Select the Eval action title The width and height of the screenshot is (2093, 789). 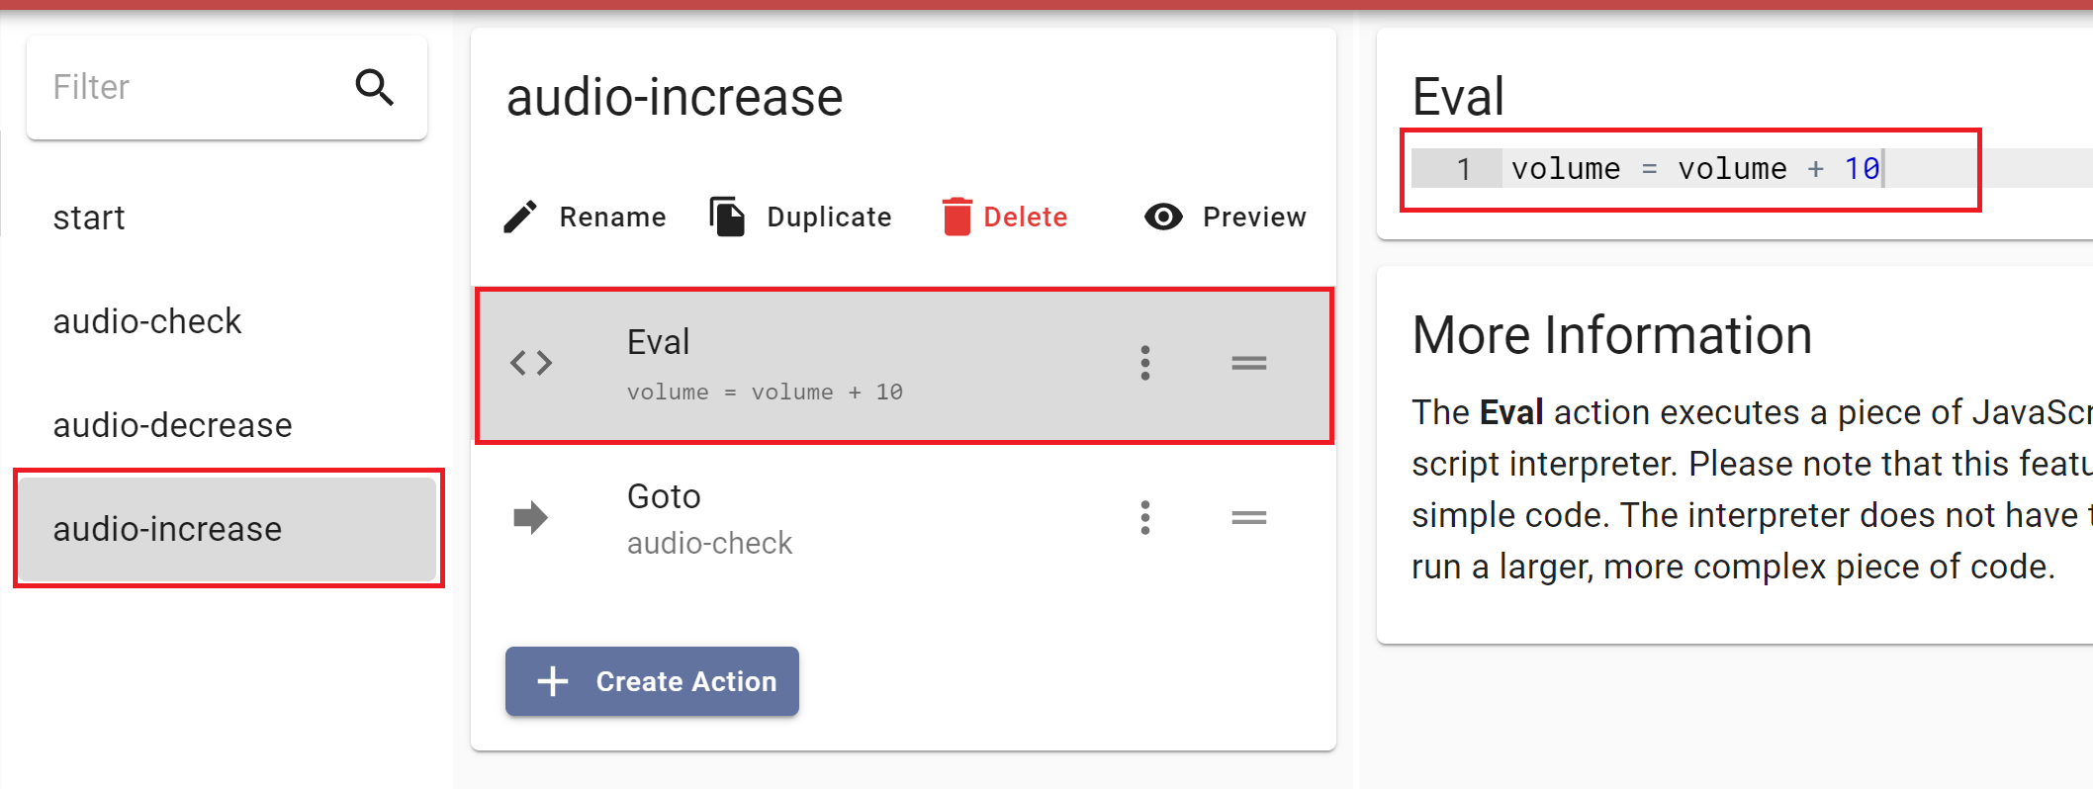point(659,342)
